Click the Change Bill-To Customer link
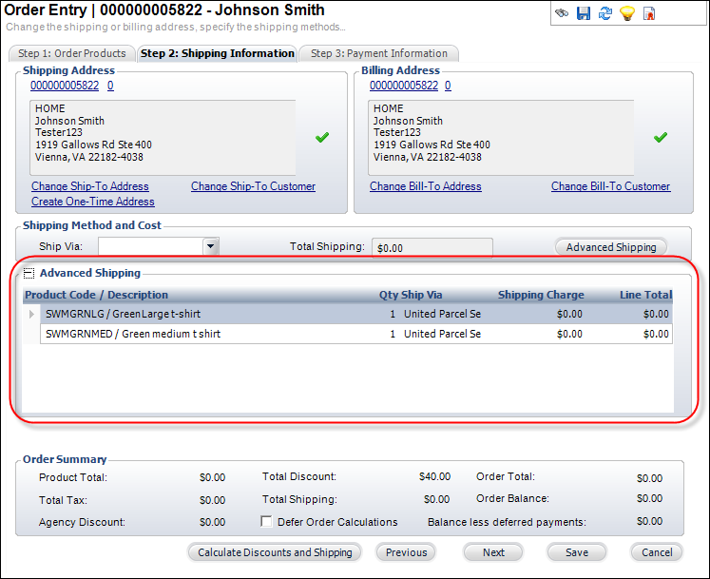The height and width of the screenshot is (579, 710). [610, 186]
